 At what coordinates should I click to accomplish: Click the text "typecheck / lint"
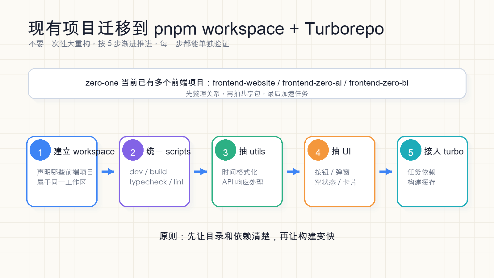coord(157,182)
